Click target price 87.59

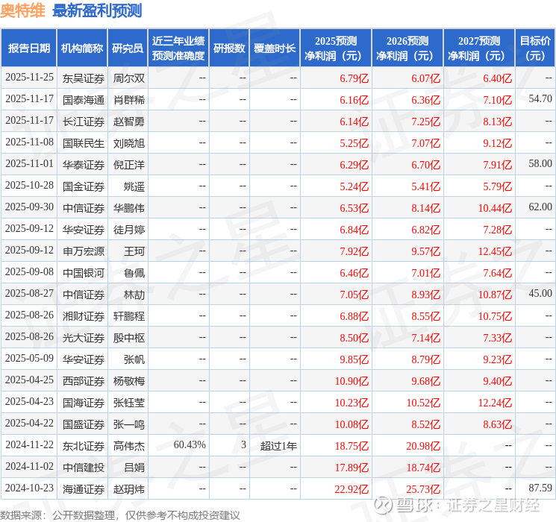pyautogui.click(x=540, y=488)
